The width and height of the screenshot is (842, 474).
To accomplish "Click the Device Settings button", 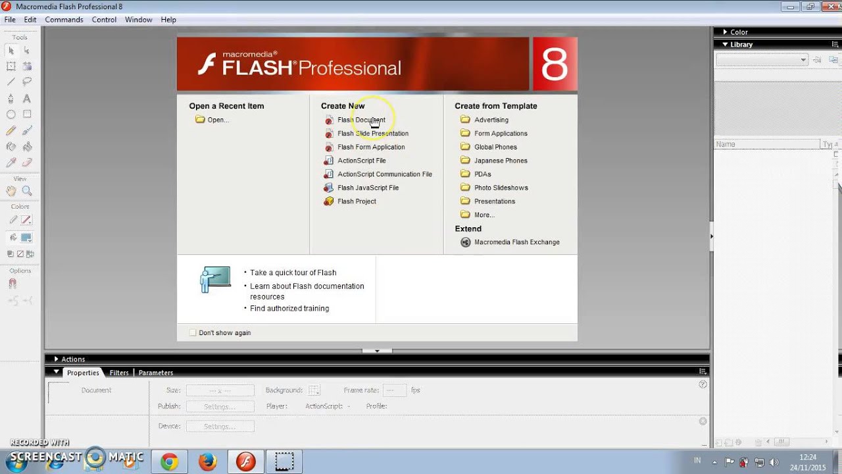I will click(x=220, y=426).
